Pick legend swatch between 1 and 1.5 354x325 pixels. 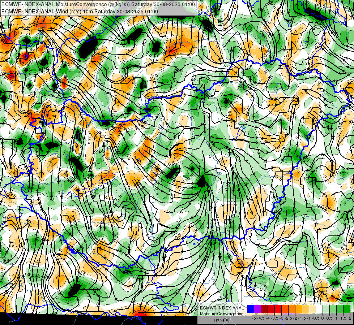[340, 309]
